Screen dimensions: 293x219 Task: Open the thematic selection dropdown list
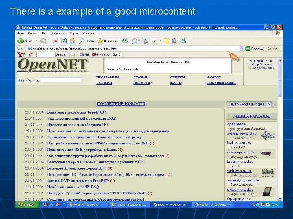(x=249, y=104)
